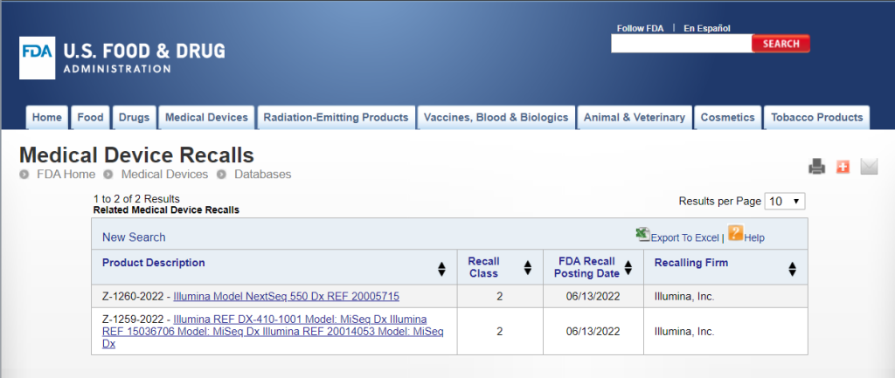Click Recalling Firm column header
Image resolution: width=895 pixels, height=378 pixels.
coord(691,263)
